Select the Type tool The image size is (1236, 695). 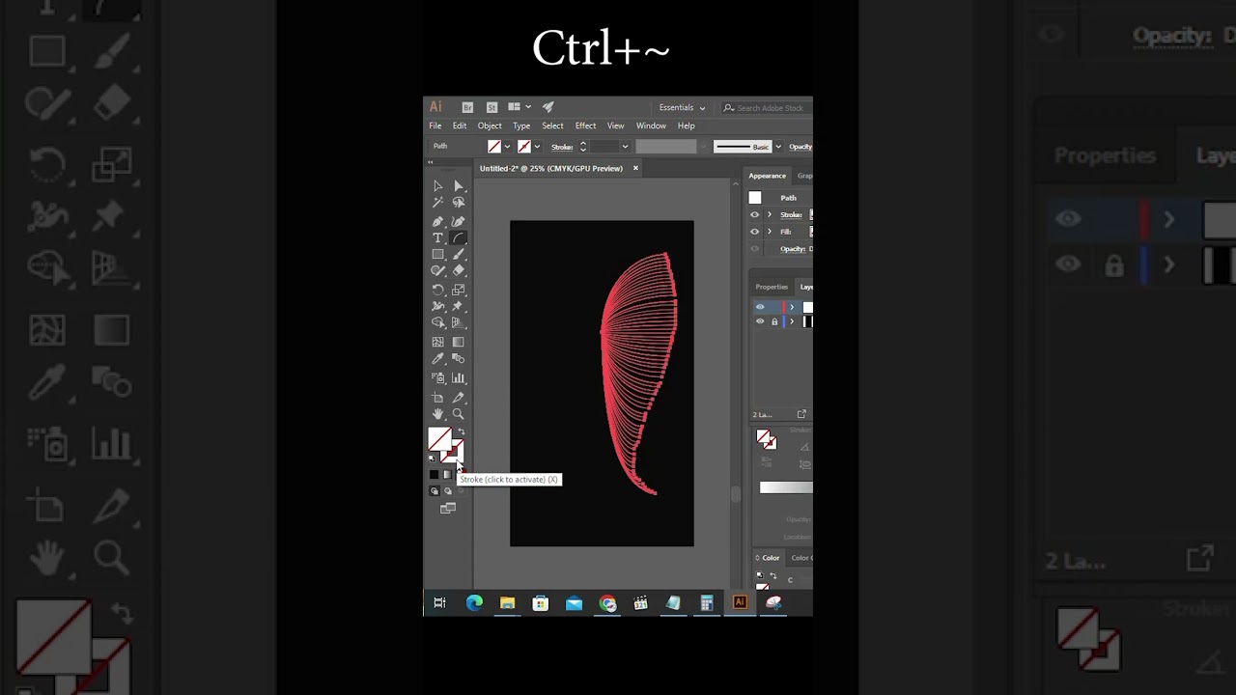437,237
